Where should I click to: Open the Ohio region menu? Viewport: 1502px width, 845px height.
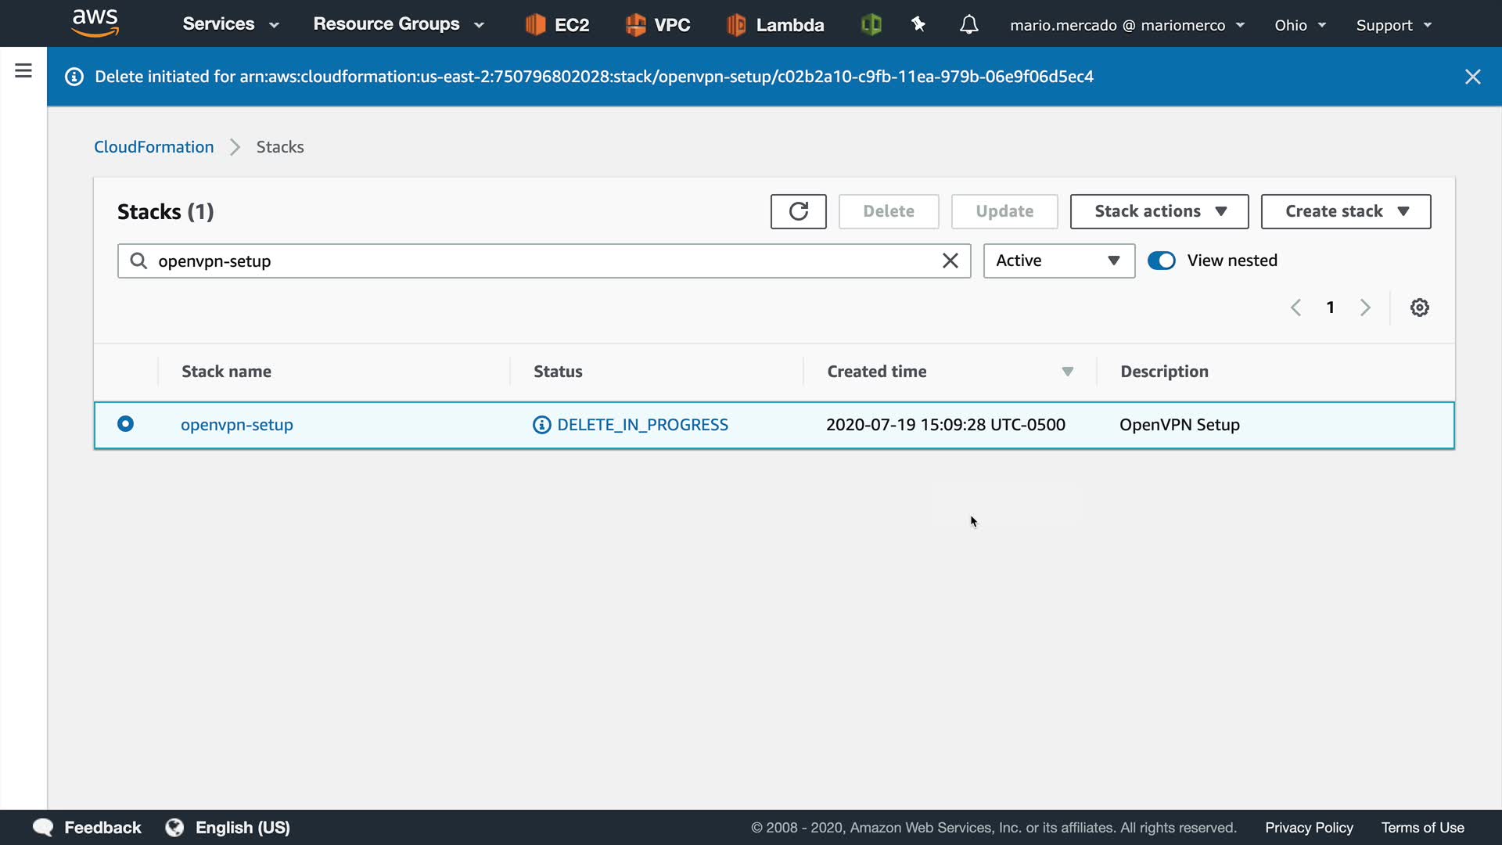(x=1299, y=25)
